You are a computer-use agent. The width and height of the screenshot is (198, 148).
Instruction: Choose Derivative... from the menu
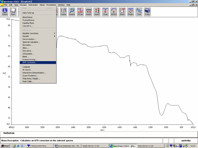tap(38, 51)
